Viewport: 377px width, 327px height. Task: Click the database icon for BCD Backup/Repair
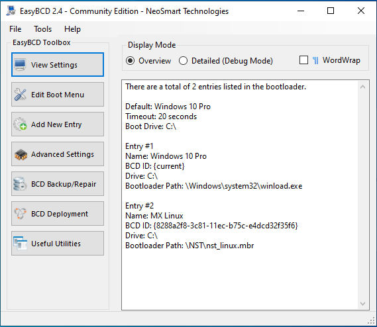(x=20, y=184)
